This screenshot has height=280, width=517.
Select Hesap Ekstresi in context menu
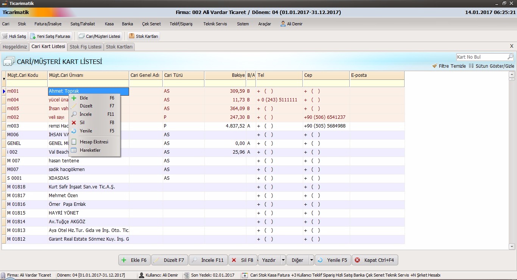(94, 142)
